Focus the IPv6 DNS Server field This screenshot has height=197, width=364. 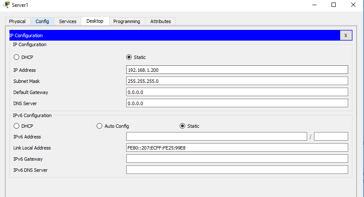(237, 170)
